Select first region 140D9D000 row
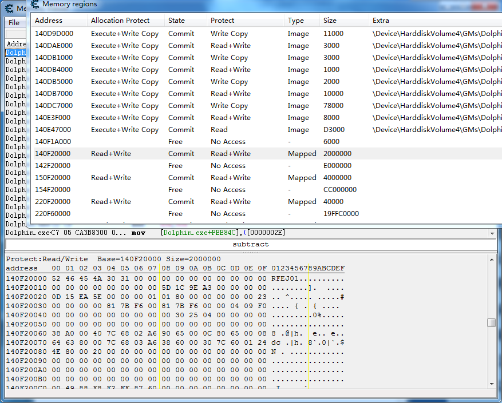Image resolution: width=502 pixels, height=403 pixels. (268, 34)
